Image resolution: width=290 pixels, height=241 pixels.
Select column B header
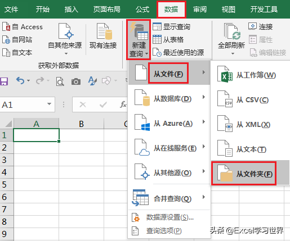[x=81, y=124]
